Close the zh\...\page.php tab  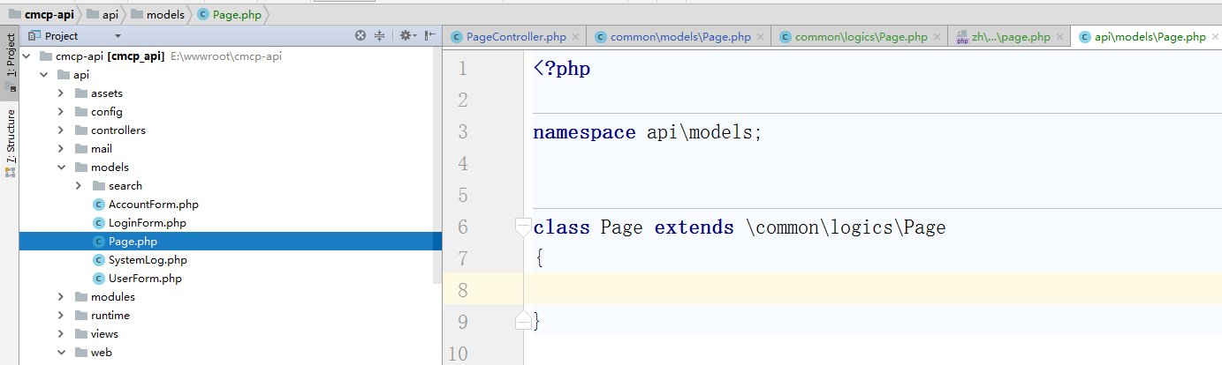(x=1060, y=37)
